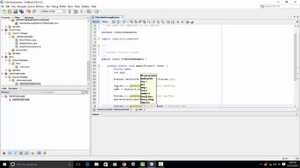Select VideoOneExample.java in the Projects tree
The height and width of the screenshot is (168, 300).
click(30, 84)
